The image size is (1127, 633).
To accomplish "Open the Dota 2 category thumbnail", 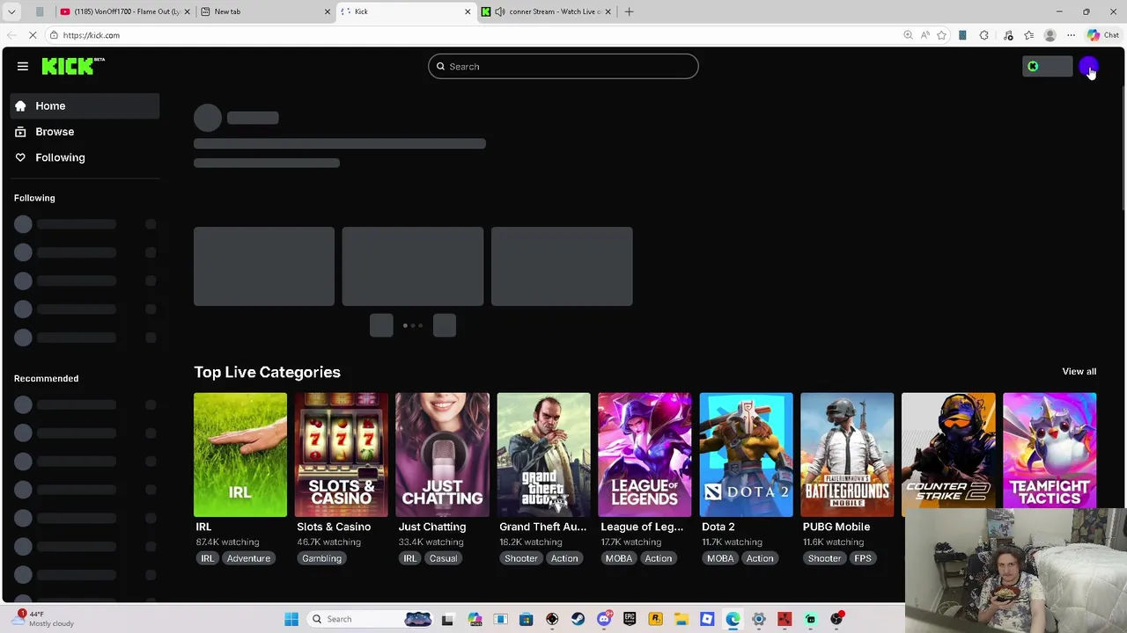I will tap(746, 455).
